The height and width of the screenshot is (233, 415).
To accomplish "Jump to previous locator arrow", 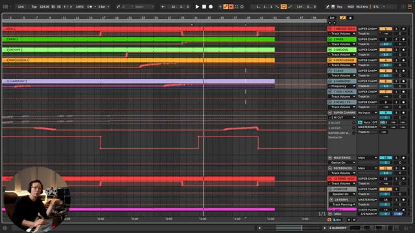I will point(330,23).
